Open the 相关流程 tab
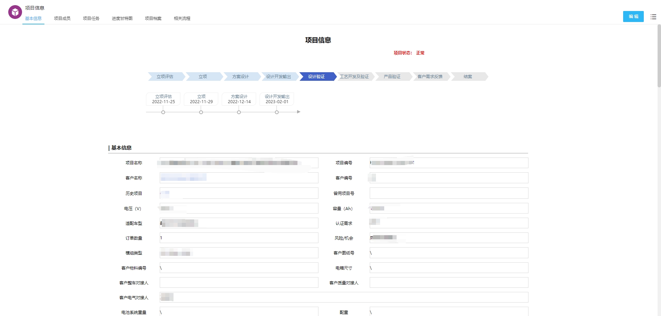 (x=182, y=19)
